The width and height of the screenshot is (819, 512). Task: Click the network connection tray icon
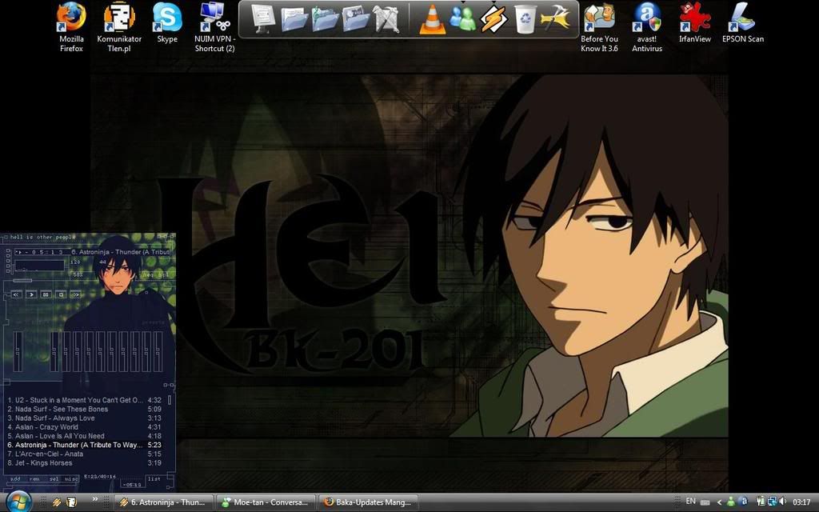coord(772,502)
